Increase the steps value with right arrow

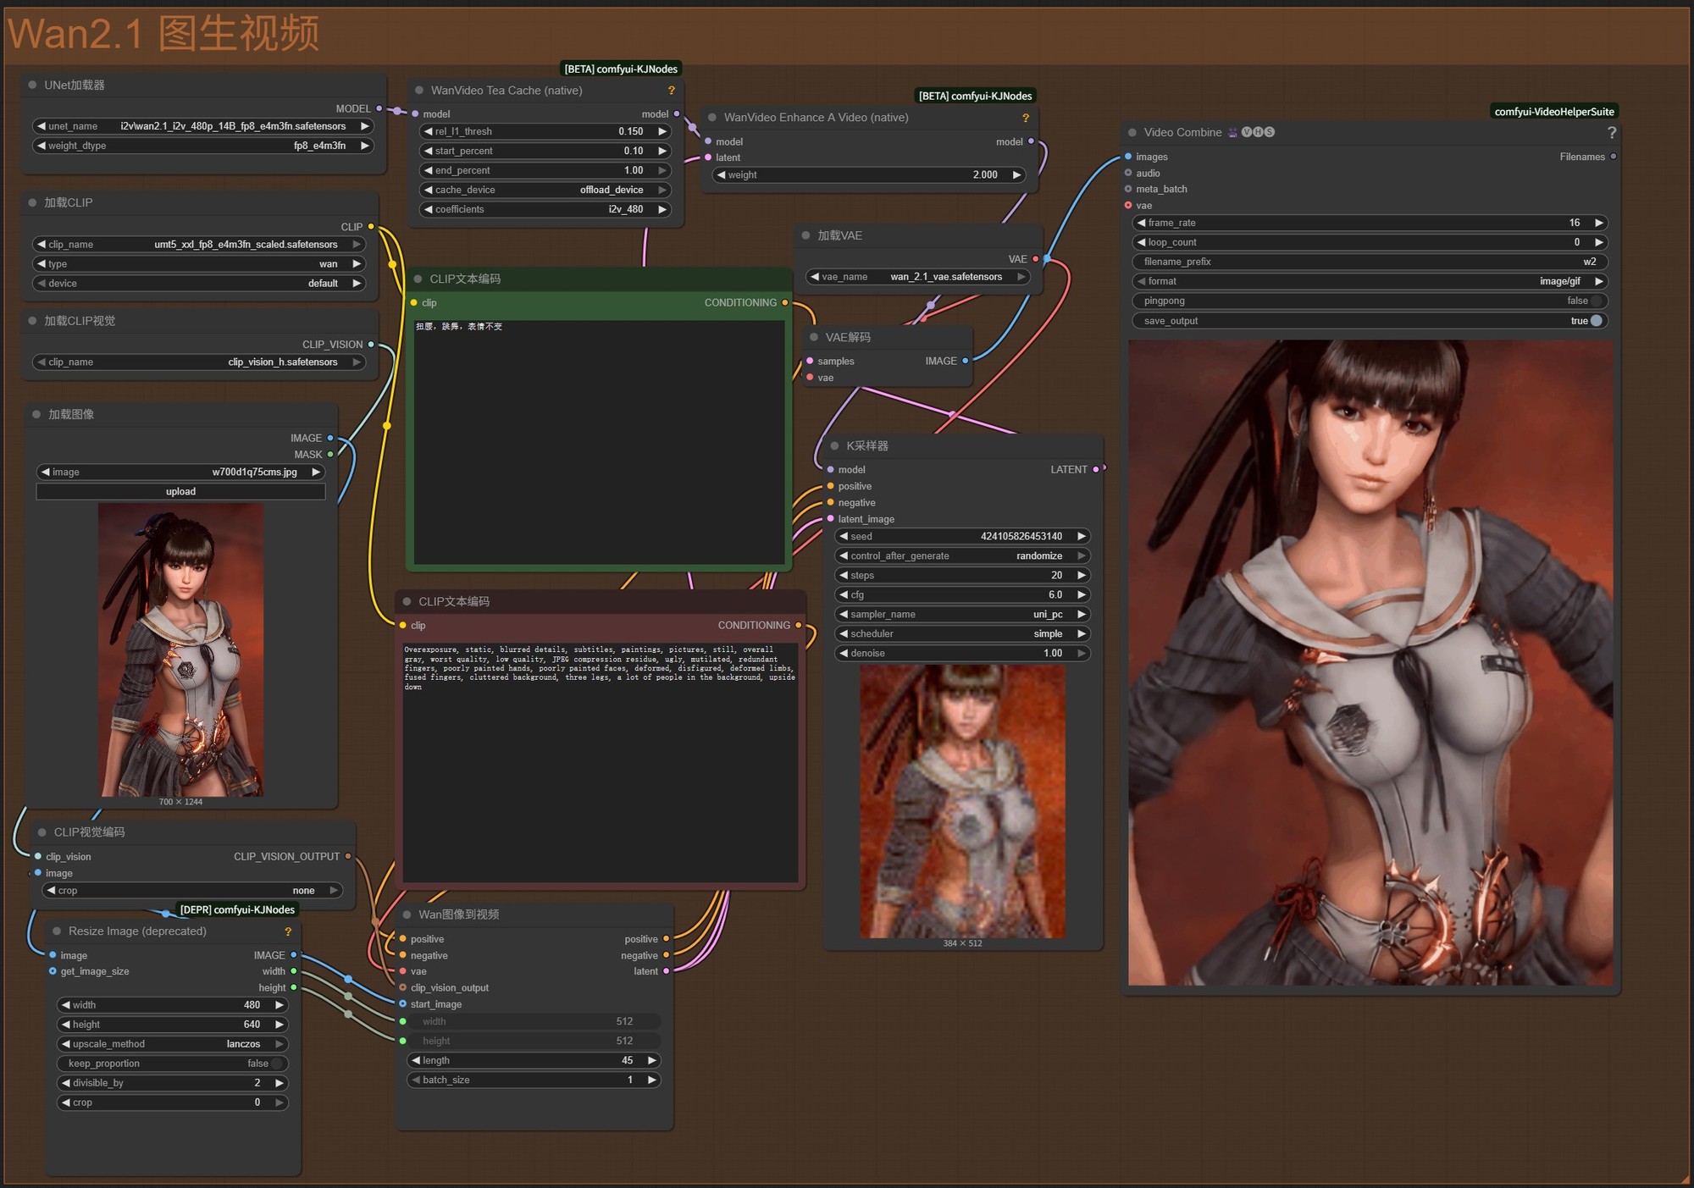(x=1081, y=575)
